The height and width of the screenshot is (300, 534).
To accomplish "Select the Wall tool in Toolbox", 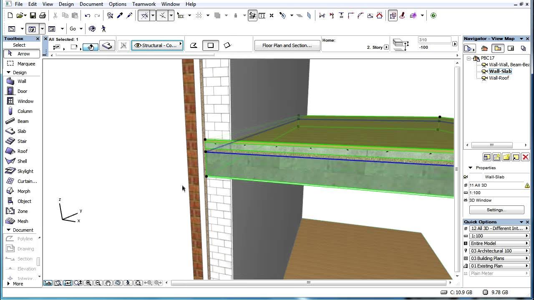I will (x=22, y=81).
